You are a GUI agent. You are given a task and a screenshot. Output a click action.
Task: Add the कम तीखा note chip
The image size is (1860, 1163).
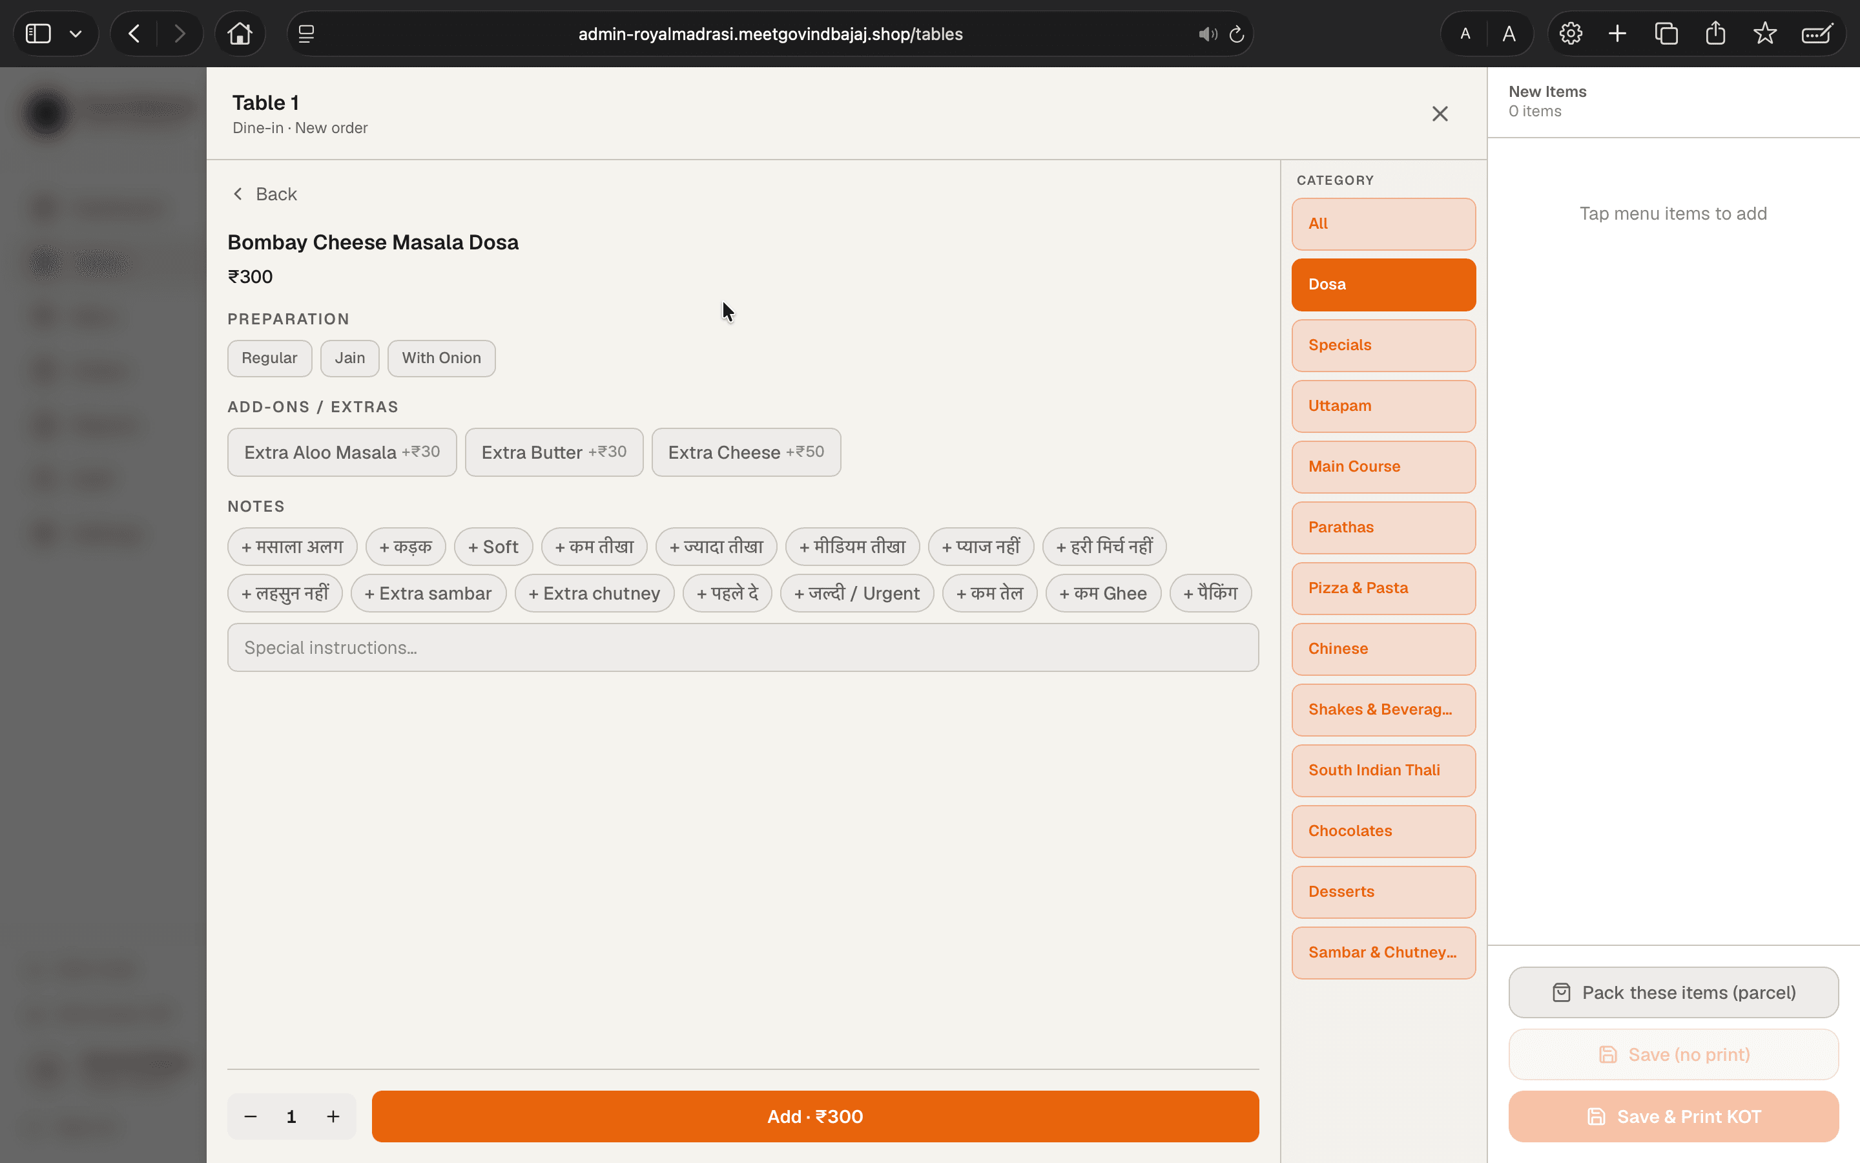594,547
